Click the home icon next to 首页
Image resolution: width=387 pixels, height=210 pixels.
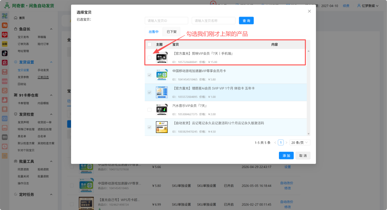15,18
